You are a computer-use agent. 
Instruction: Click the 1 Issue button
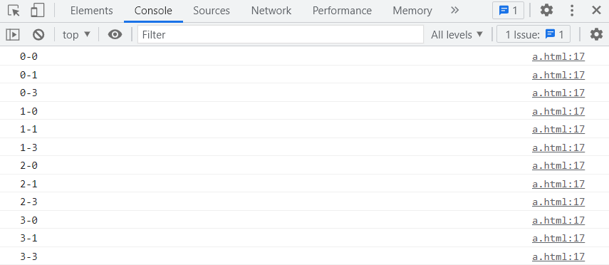533,35
